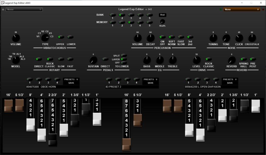Toggle Rotary Fast LED

pos(70,59)
